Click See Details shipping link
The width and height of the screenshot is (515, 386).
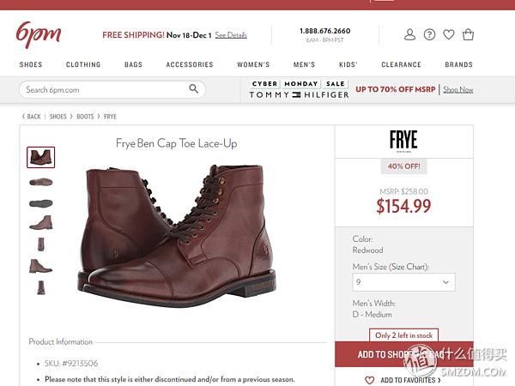(231, 35)
